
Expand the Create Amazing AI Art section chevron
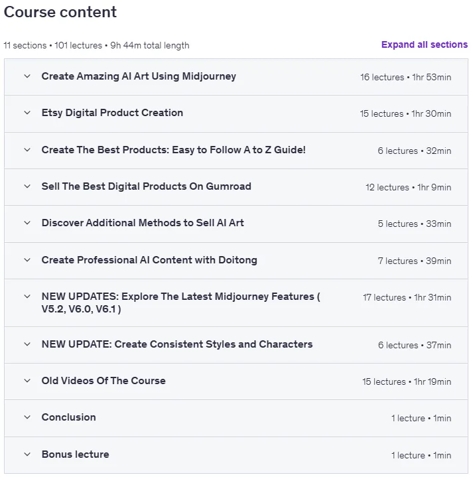tap(27, 76)
